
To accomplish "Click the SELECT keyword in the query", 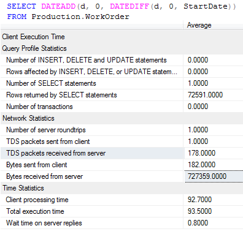I will [x=21, y=6].
